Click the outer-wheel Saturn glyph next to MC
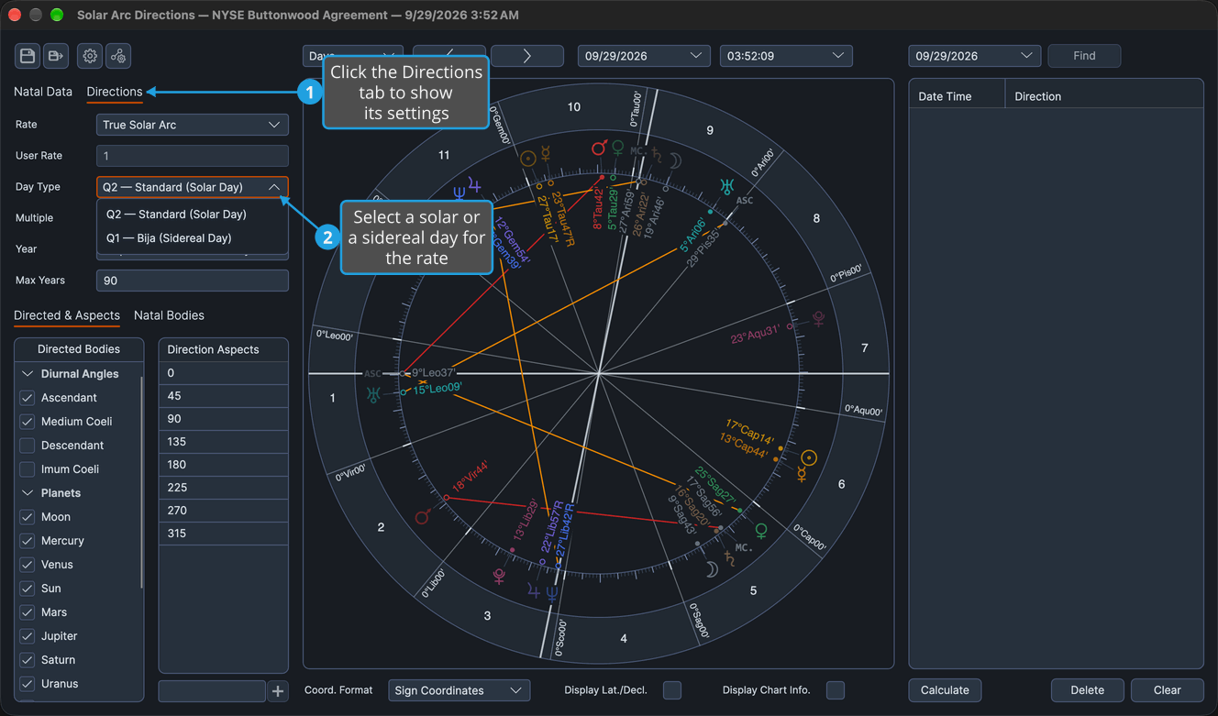Viewport: 1218px width, 716px height. [x=657, y=156]
